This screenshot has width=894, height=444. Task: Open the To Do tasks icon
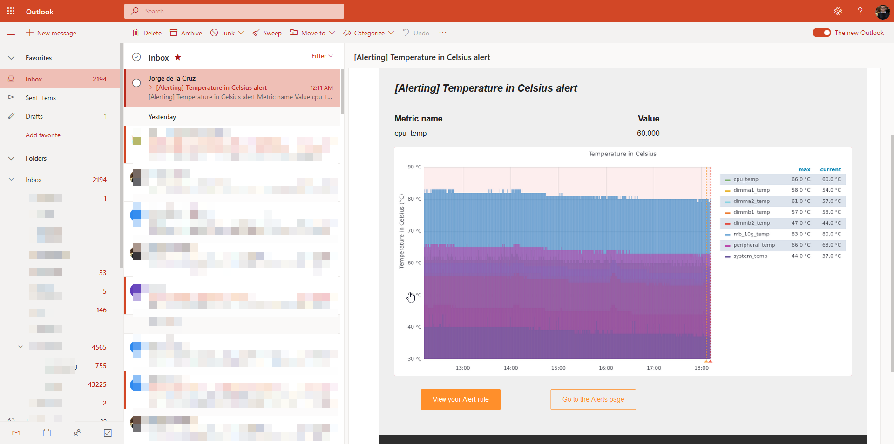point(108,433)
